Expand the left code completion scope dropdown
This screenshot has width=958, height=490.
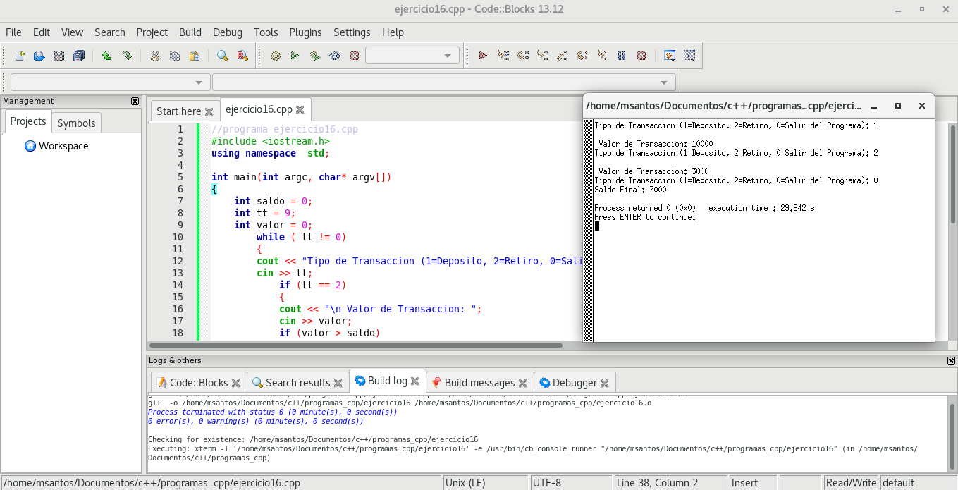coord(111,82)
